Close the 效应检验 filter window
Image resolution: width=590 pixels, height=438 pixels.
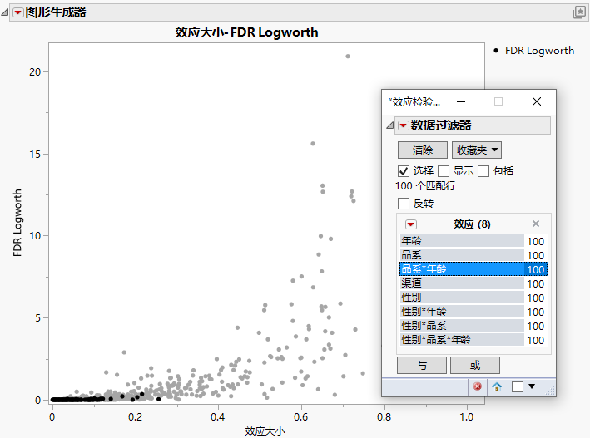click(537, 101)
